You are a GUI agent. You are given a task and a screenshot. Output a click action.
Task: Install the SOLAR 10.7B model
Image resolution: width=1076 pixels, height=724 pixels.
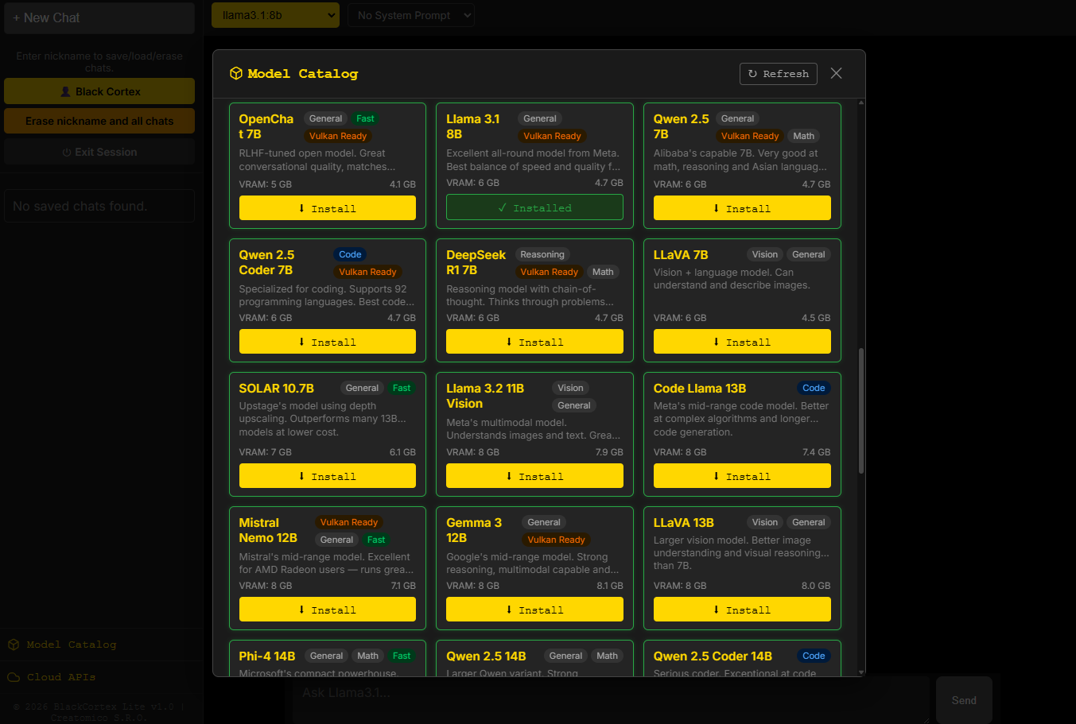(328, 476)
